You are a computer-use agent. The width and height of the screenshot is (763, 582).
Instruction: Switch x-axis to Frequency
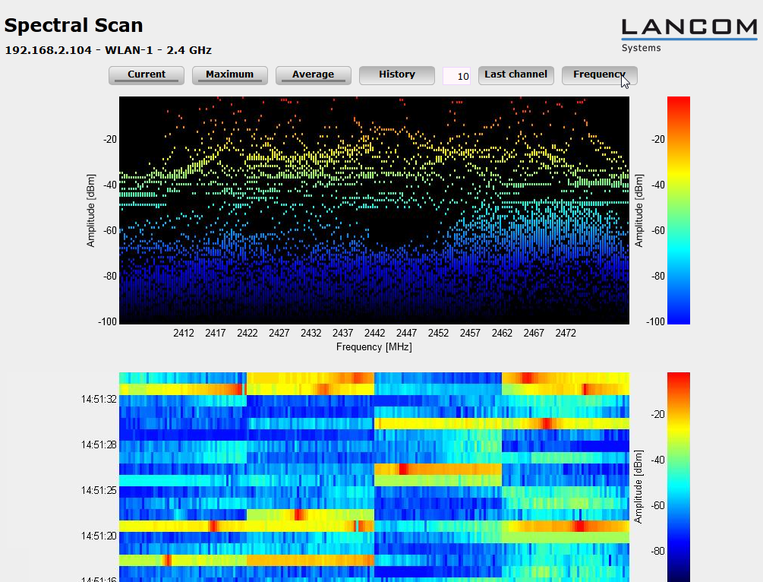599,75
